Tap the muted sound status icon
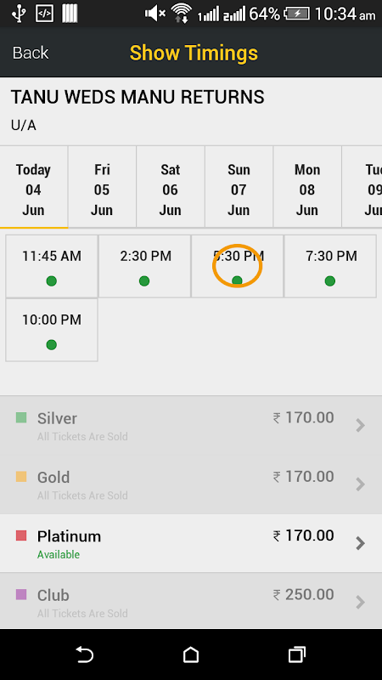 pos(154,14)
